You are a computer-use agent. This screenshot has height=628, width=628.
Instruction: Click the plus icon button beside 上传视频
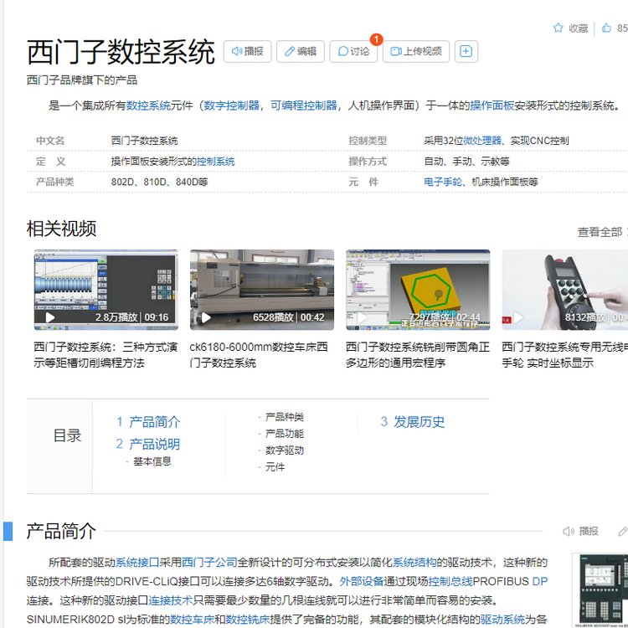click(466, 51)
